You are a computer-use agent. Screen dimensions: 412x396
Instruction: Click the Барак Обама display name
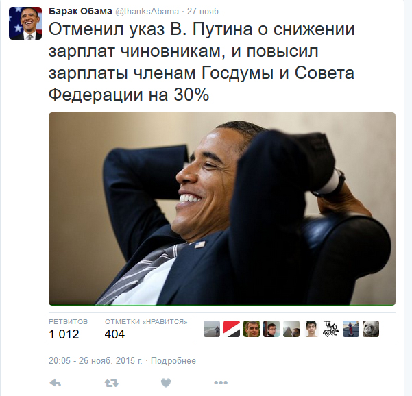coord(80,11)
